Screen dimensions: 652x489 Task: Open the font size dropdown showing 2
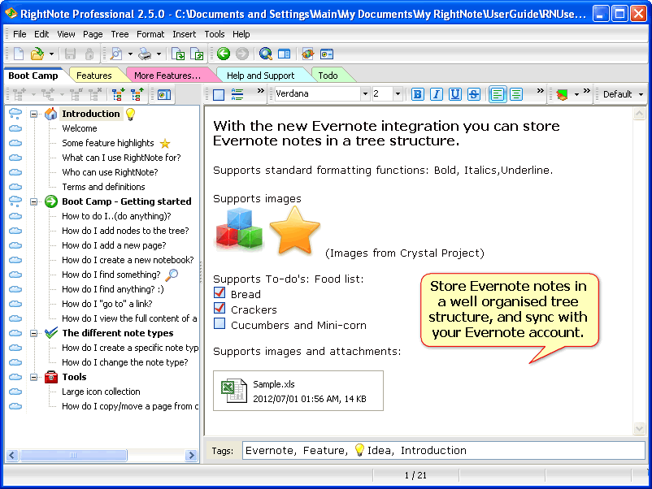(x=398, y=94)
